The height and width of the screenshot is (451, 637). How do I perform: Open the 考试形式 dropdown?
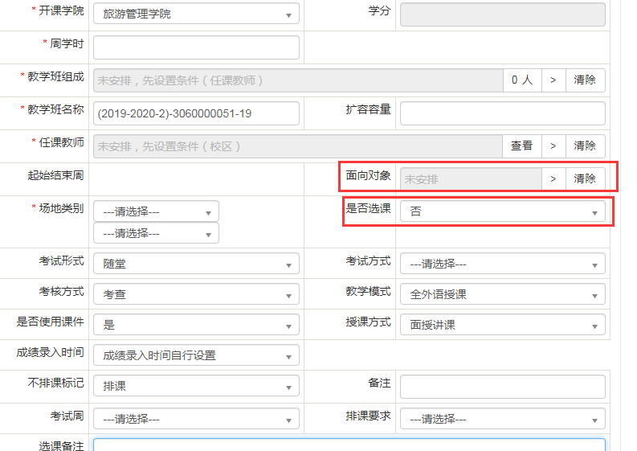coord(196,264)
